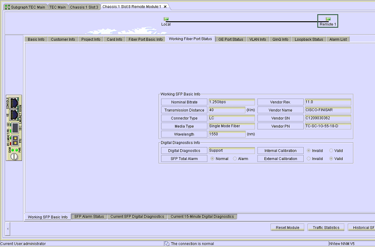Click the PRI fiber port on module
This screenshot has width=375, height=247.
(x=15, y=141)
